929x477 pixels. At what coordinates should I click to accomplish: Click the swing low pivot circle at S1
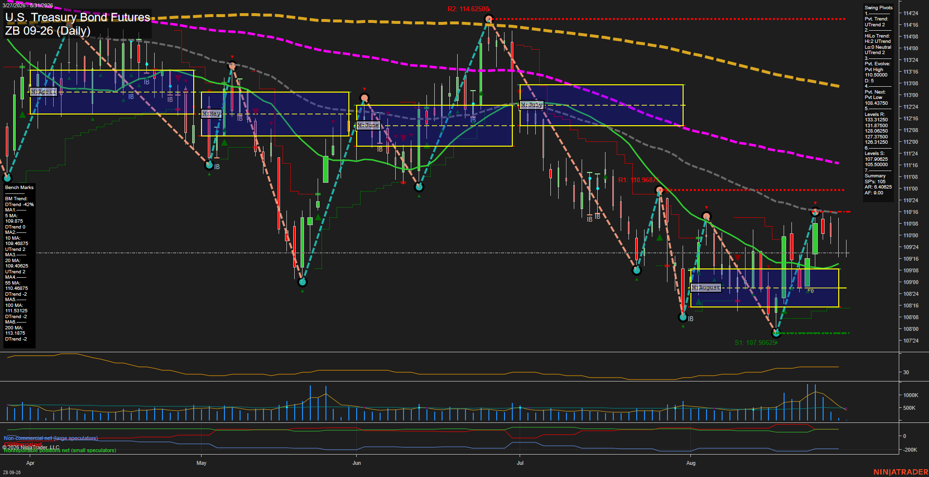776,333
